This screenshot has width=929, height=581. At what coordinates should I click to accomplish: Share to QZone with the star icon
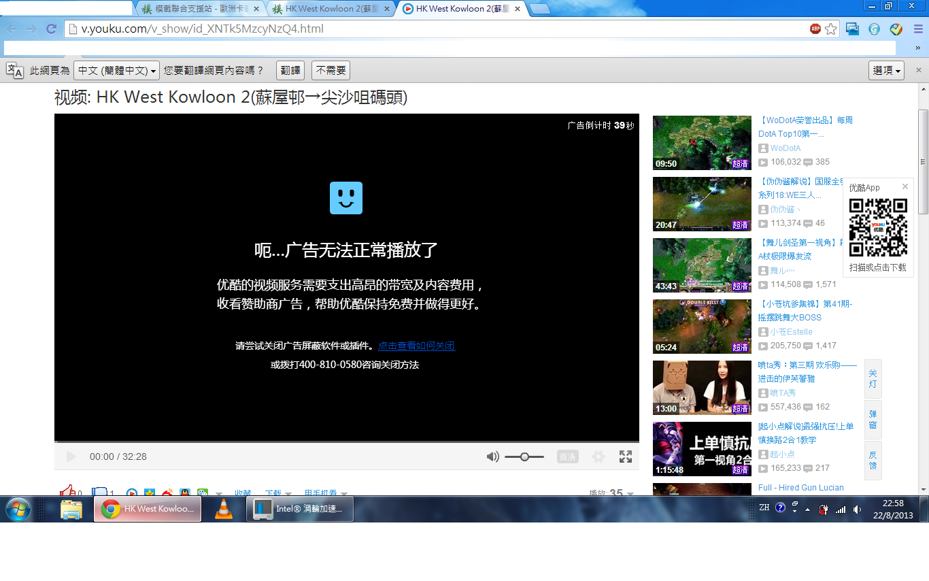150,493
